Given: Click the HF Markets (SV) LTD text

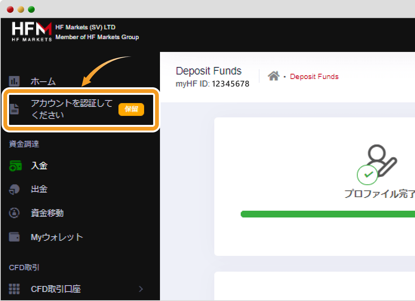Looking at the screenshot, I should coord(85,27).
